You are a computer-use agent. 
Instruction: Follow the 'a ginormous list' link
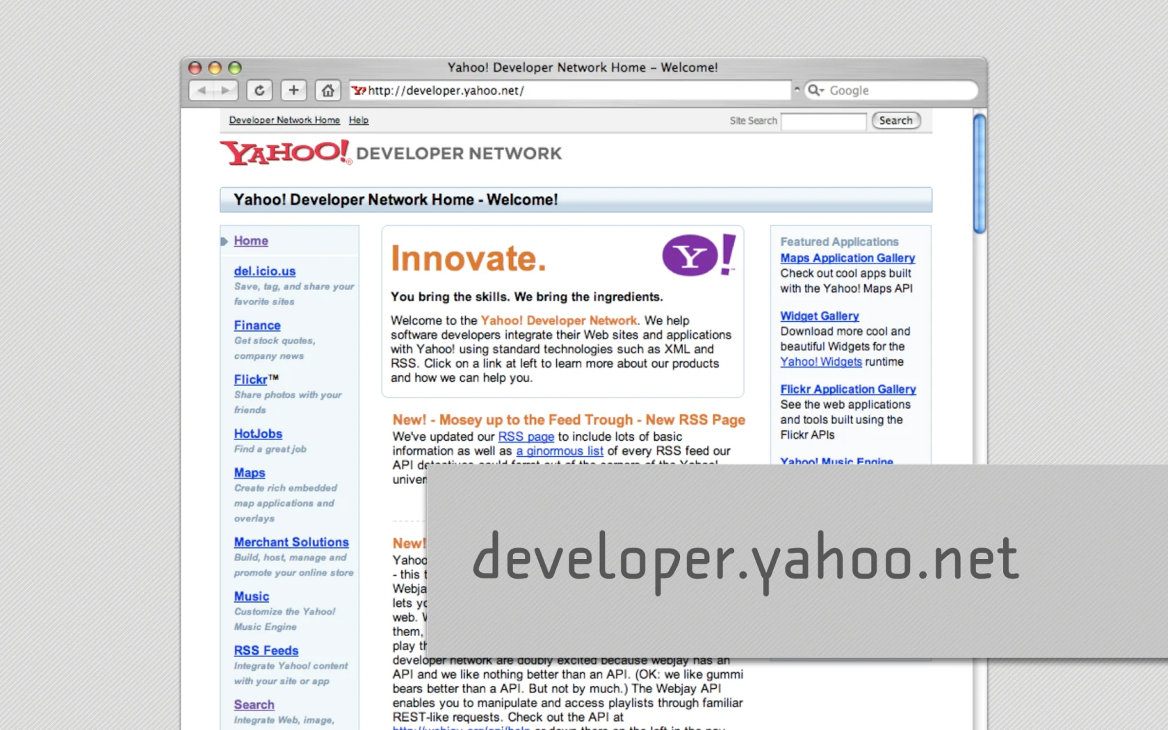tap(560, 451)
